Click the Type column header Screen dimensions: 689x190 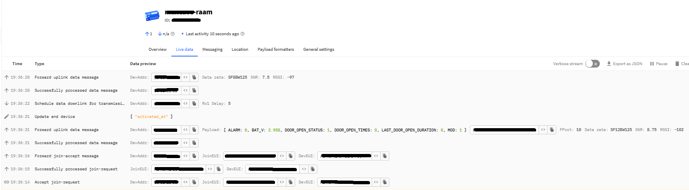pos(39,64)
